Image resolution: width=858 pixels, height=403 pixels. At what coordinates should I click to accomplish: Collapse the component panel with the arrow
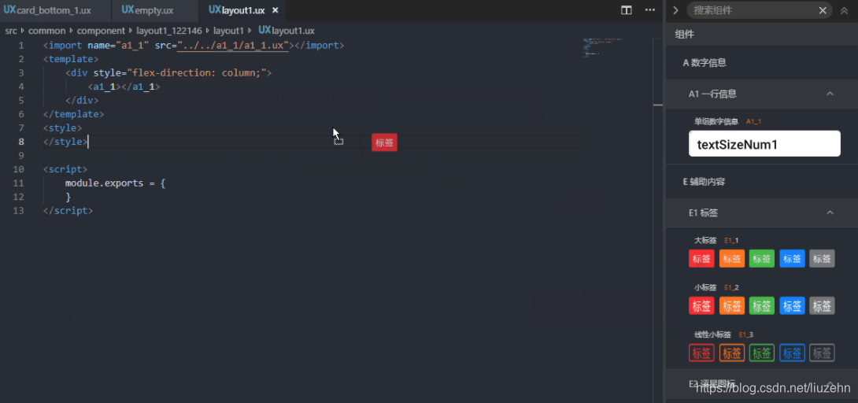point(676,10)
